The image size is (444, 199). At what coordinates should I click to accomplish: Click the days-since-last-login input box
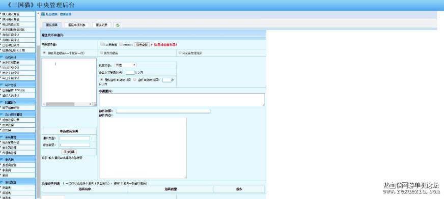coord(130,72)
